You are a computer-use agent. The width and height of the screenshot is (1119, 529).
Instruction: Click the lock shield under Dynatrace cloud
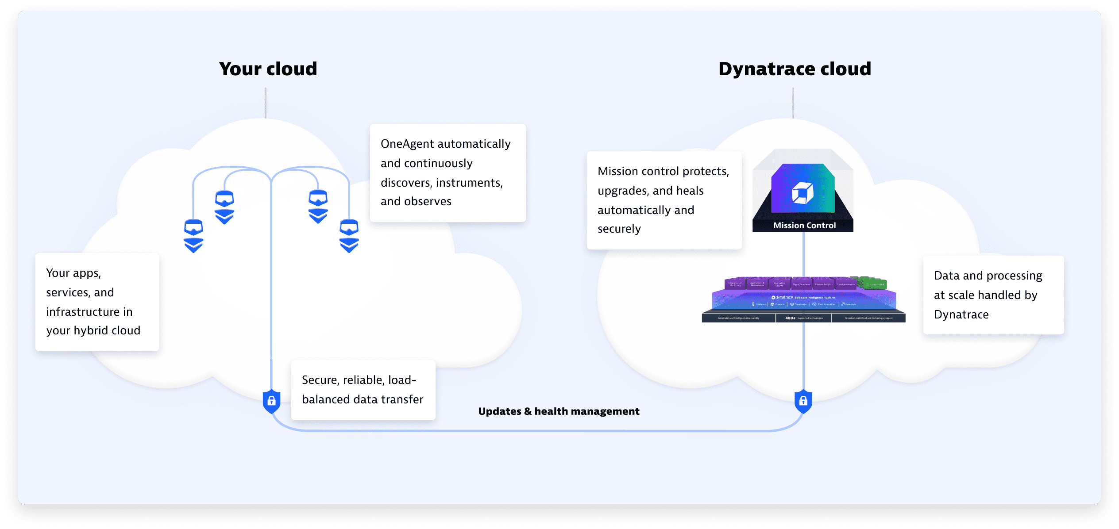coord(803,401)
